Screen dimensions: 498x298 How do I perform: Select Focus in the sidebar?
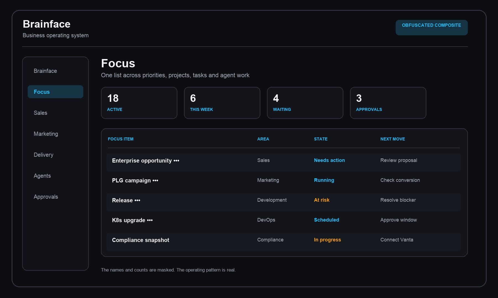click(55, 92)
